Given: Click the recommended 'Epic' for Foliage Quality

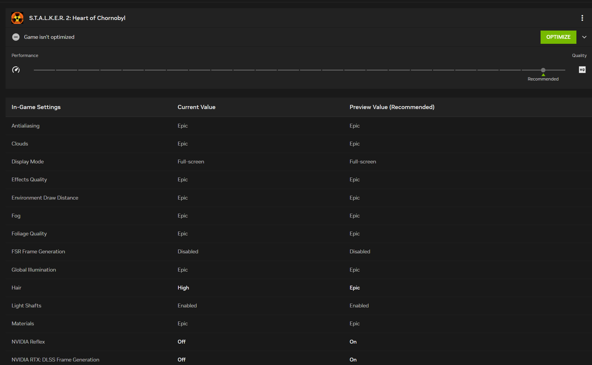Looking at the screenshot, I should 354,234.
